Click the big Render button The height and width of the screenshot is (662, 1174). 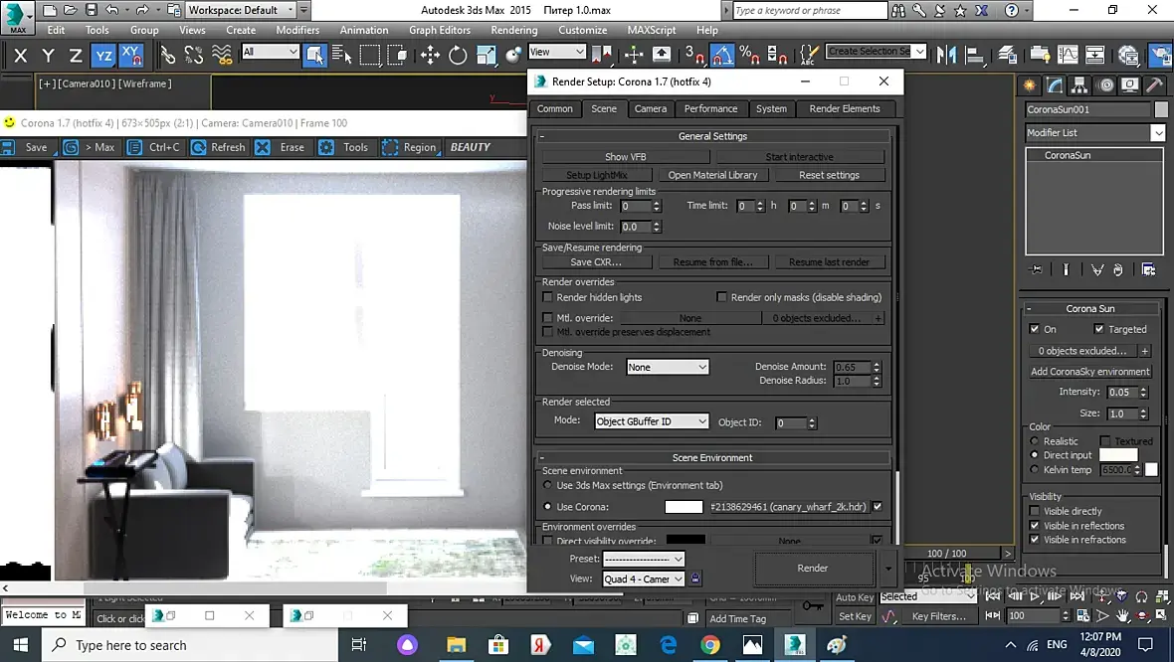tap(813, 568)
